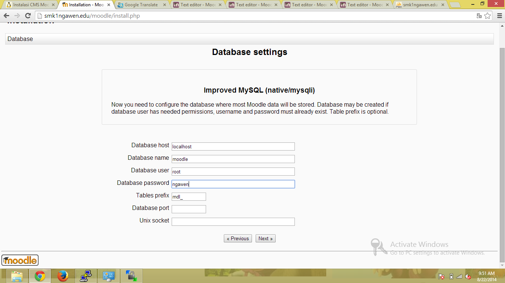Click the Unix socket field
The image size is (505, 283).
233,222
